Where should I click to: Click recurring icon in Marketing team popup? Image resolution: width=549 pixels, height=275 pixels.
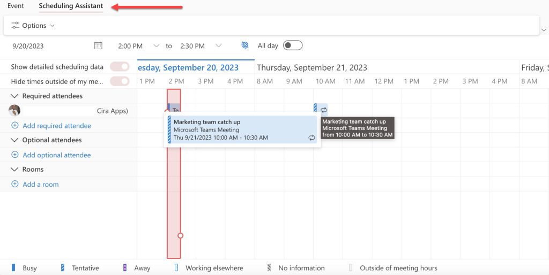tap(311, 137)
